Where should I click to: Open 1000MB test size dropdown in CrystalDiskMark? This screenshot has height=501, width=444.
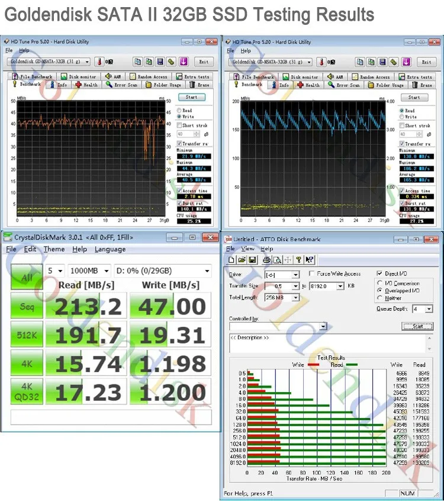[x=107, y=271]
